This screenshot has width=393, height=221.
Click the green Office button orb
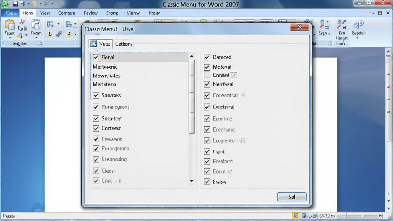click(x=5, y=4)
